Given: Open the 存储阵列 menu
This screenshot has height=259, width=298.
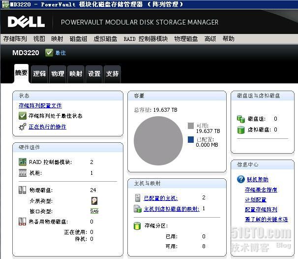Looking at the screenshot, I should coord(15,39).
